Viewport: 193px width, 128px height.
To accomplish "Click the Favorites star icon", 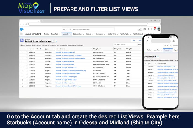I will coord(139,29).
